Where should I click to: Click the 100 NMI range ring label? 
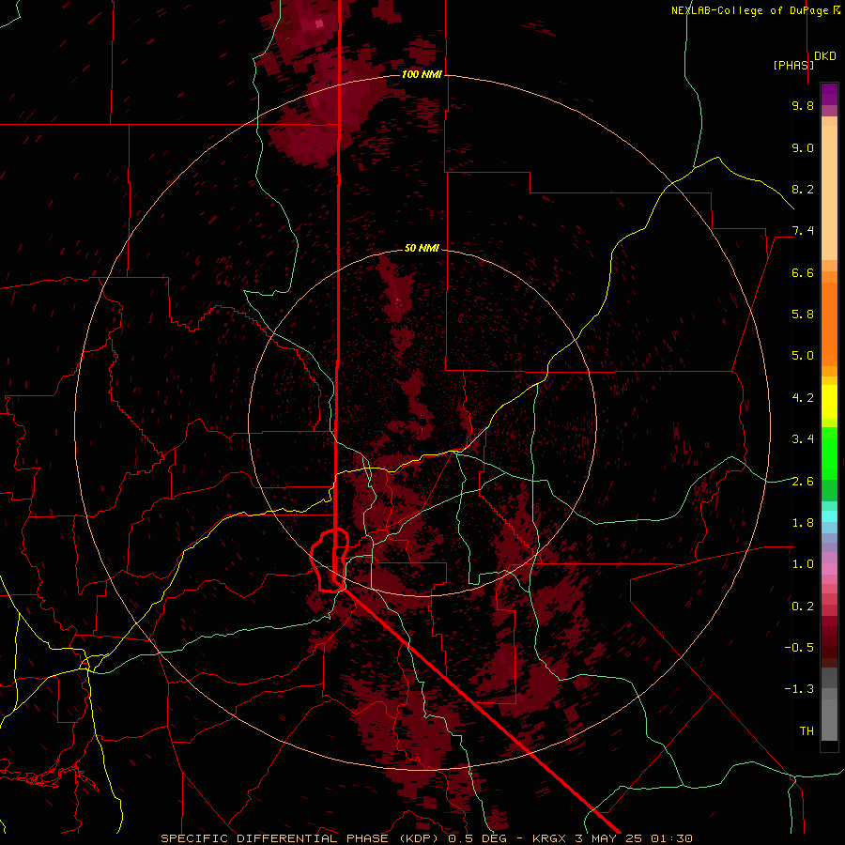(x=422, y=74)
